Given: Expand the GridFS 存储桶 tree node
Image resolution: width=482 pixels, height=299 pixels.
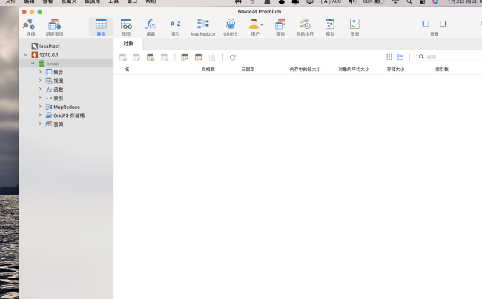Looking at the screenshot, I should click(x=40, y=115).
